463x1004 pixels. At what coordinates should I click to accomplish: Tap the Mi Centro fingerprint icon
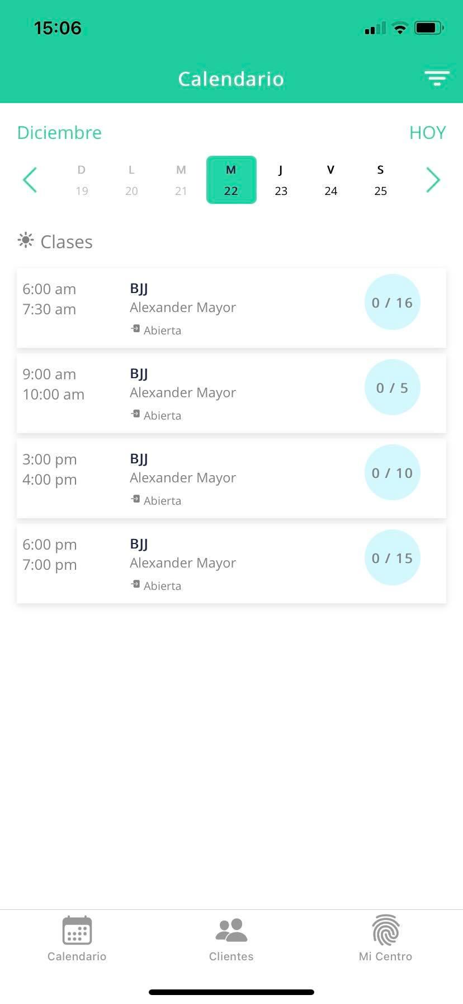pyautogui.click(x=386, y=931)
